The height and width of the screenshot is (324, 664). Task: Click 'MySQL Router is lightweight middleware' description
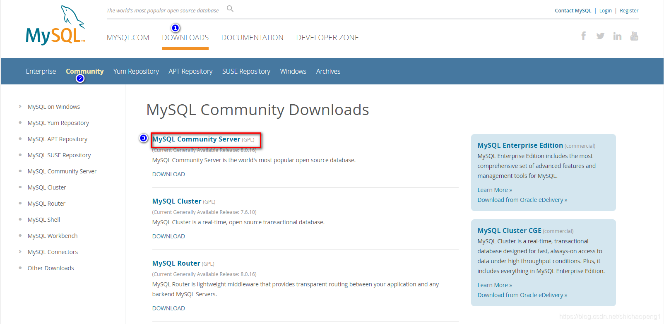[296, 289]
